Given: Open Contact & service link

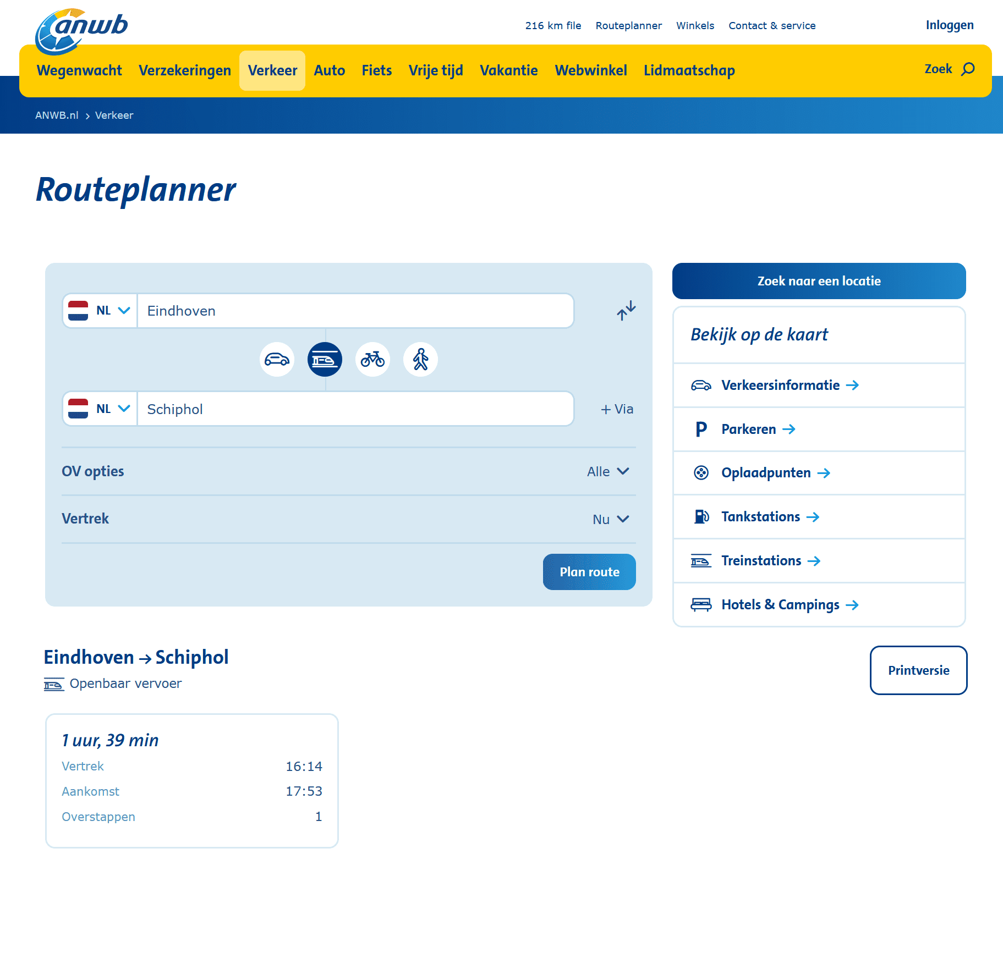Looking at the screenshot, I should point(772,26).
